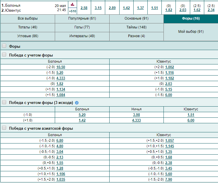The height and width of the screenshot is (183, 218).
Task: Open Разное (4) tab
Action: [x=137, y=36]
